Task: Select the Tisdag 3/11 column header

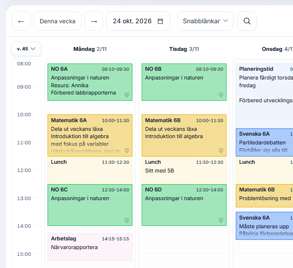Action: click(x=184, y=49)
